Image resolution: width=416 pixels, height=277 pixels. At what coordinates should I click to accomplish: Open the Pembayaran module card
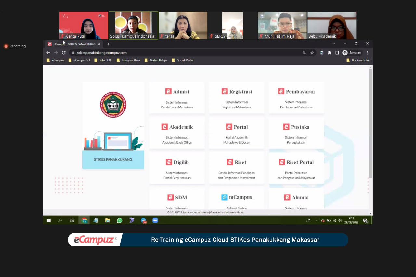coord(296,98)
